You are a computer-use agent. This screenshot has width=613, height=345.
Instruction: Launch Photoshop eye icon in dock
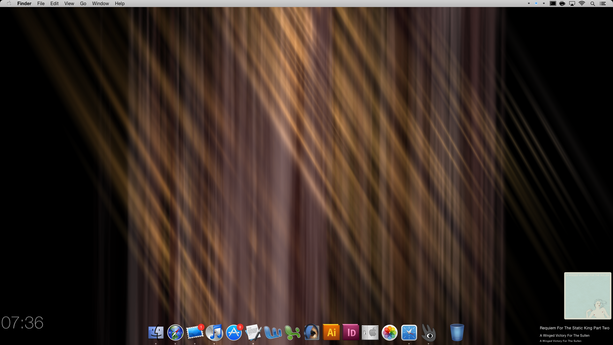point(312,333)
